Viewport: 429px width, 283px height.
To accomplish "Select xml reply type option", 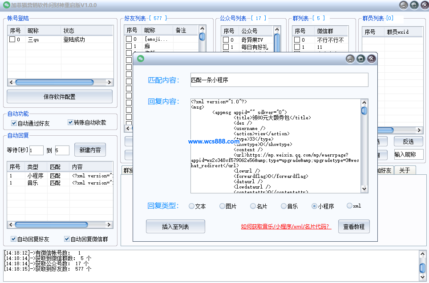I will (x=349, y=206).
